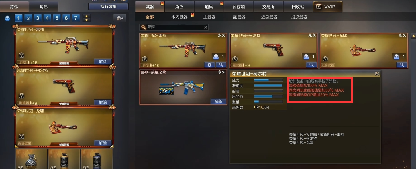Click 装备 button on 雷神-荣耀之魄
The image size is (416, 169).
(218, 101)
